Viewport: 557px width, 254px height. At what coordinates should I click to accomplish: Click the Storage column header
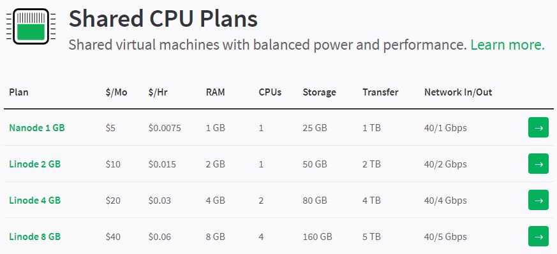[320, 92]
